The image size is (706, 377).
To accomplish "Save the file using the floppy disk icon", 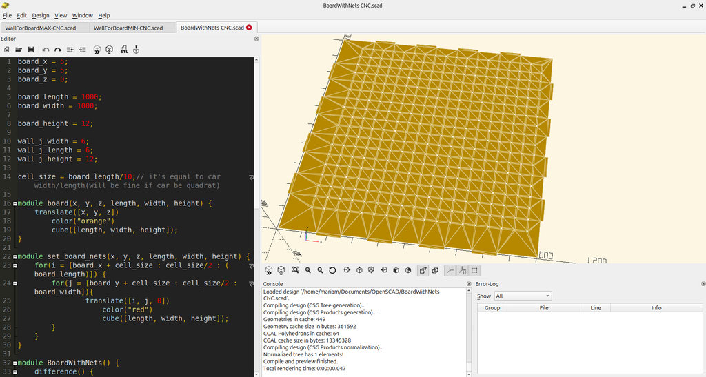I will [31, 50].
